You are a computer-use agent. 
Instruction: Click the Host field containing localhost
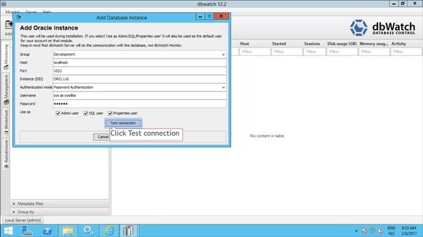click(x=139, y=63)
